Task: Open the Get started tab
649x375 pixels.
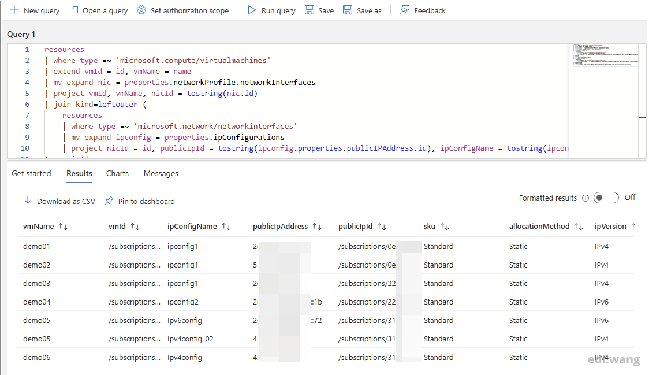Action: [31, 173]
